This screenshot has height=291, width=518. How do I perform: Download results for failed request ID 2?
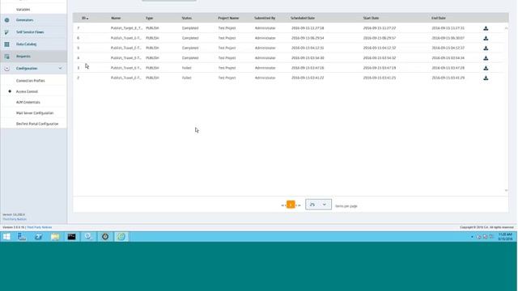click(x=486, y=78)
